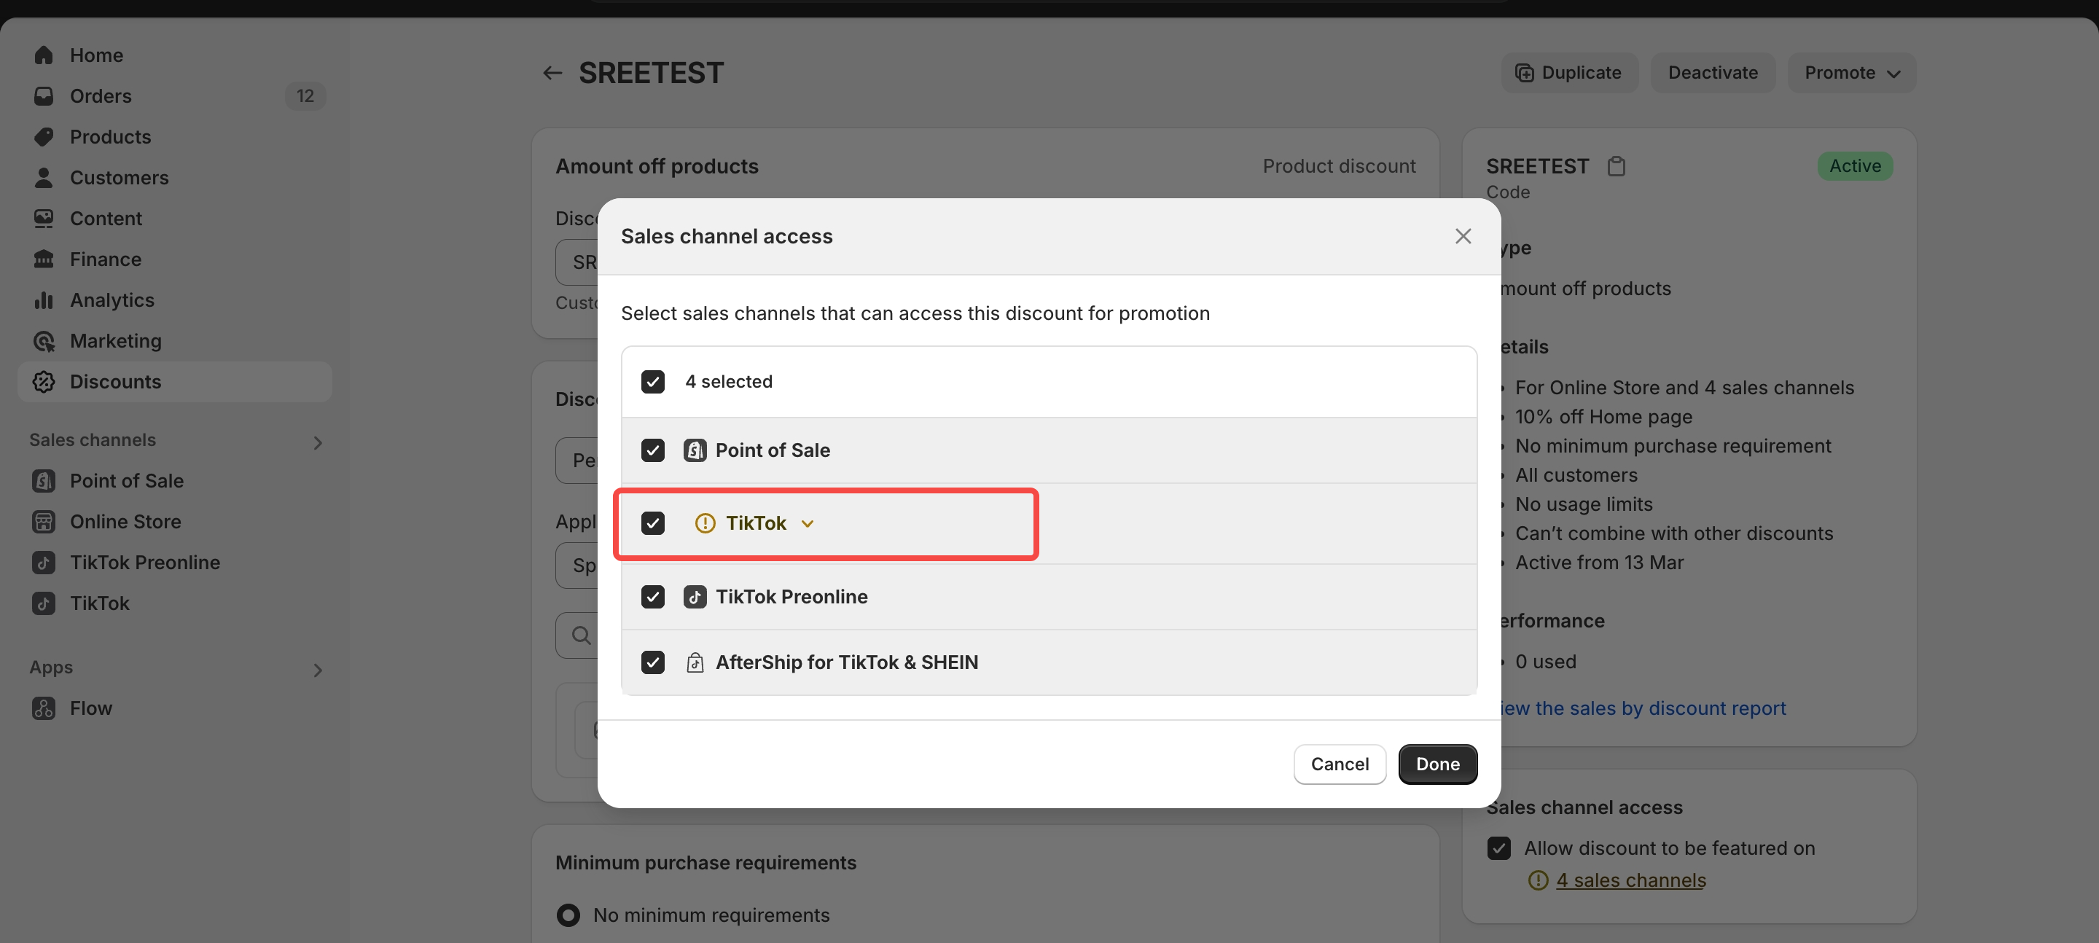
Task: Toggle the '4 selected' select-all checkbox
Action: (653, 381)
